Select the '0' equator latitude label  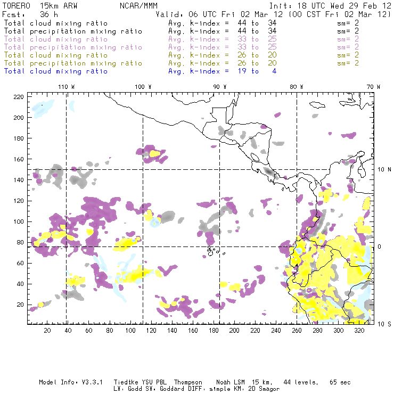(x=380, y=247)
